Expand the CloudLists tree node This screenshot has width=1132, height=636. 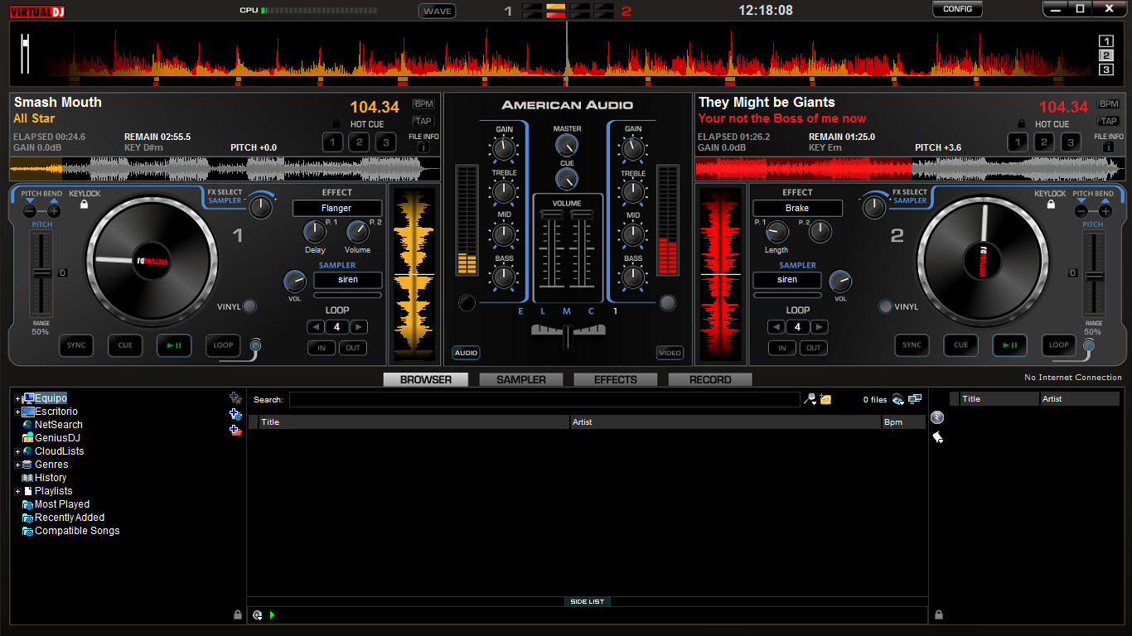click(x=17, y=450)
